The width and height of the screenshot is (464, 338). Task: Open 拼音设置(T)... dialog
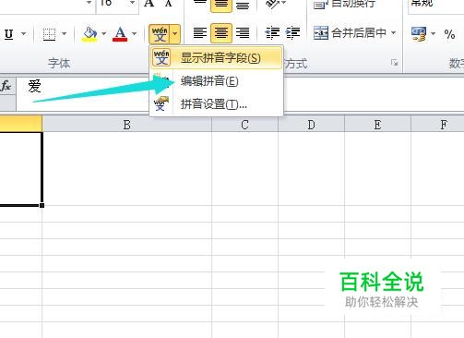click(216, 104)
